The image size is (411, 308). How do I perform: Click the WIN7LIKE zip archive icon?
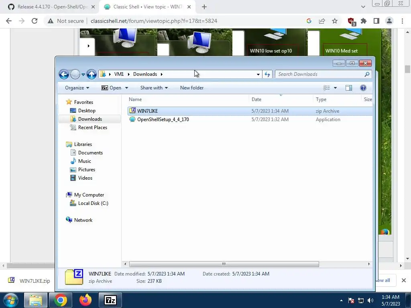pyautogui.click(x=132, y=111)
